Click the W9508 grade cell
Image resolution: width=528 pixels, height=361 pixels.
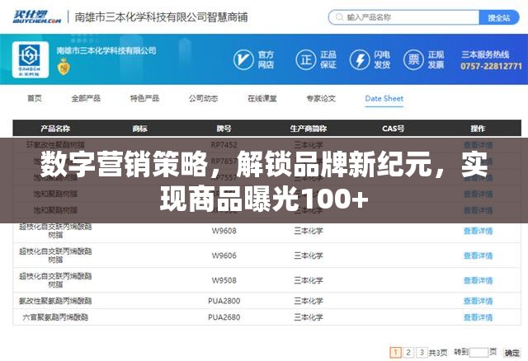(x=224, y=280)
